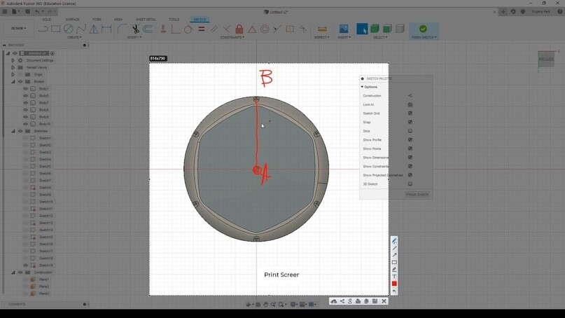Uncheck the Snap option
Viewport: 565px width, 318px height.
click(410, 122)
